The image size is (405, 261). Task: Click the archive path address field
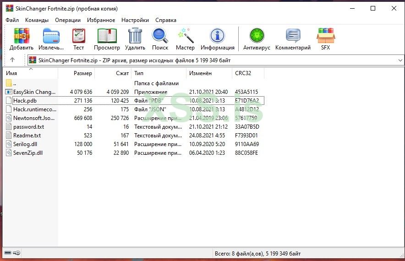coord(215,60)
